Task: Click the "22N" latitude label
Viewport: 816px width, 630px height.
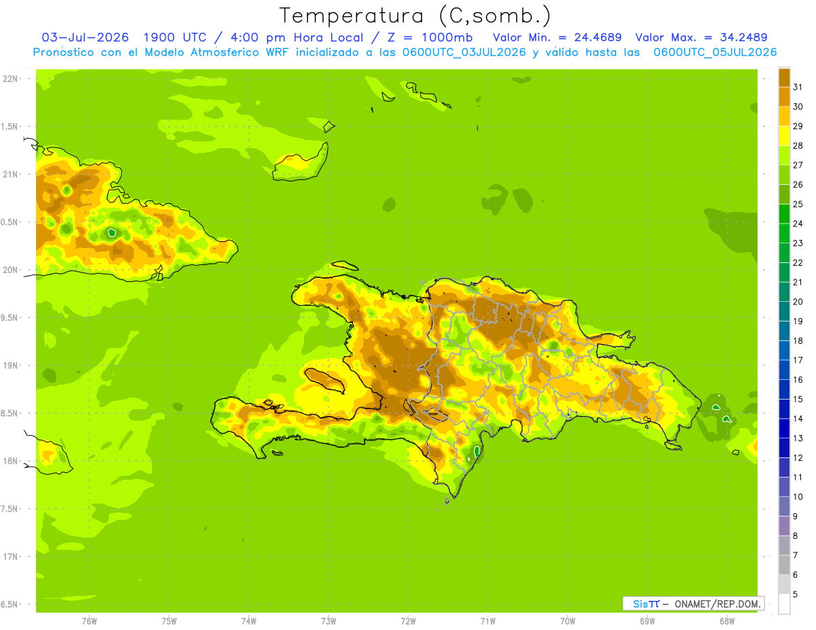Action: point(10,79)
